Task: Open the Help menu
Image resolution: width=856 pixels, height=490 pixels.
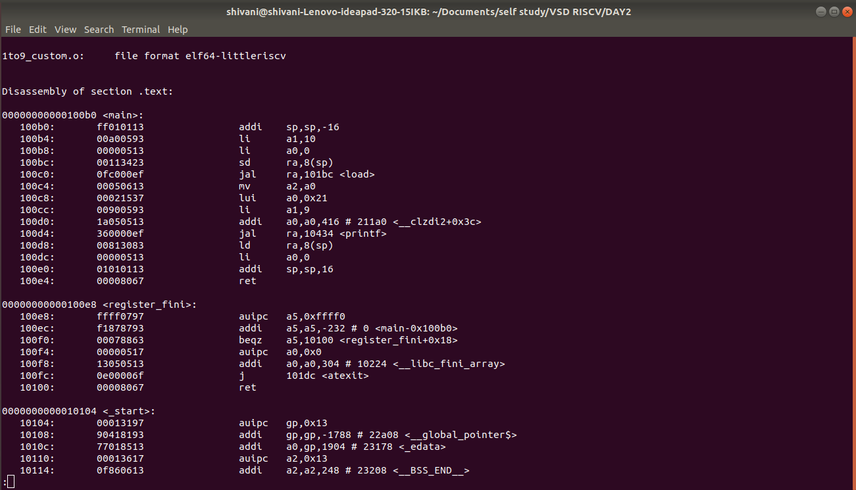Action: [178, 30]
